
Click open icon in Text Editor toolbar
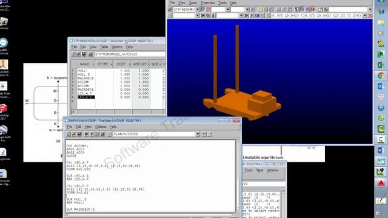pyautogui.click(x=74, y=134)
